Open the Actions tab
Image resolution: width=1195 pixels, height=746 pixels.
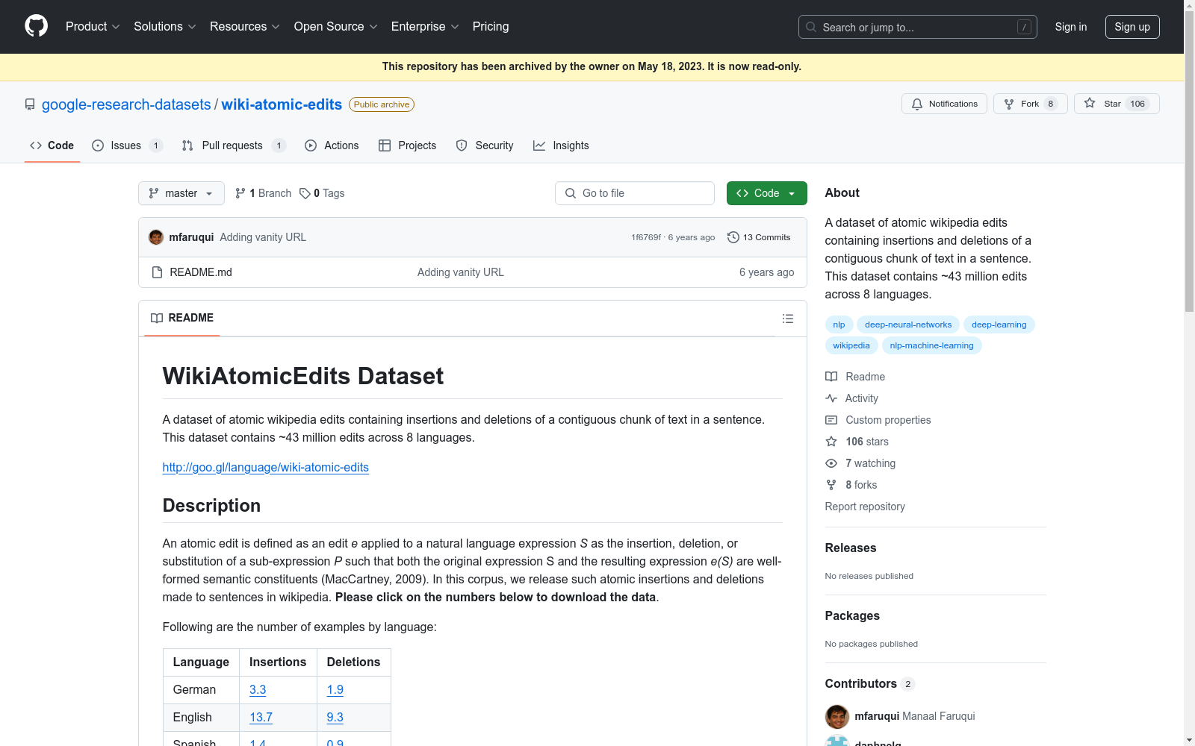(x=332, y=145)
